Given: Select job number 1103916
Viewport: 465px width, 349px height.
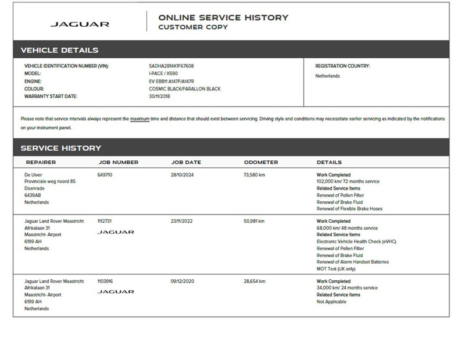Looking at the screenshot, I should [x=105, y=281].
